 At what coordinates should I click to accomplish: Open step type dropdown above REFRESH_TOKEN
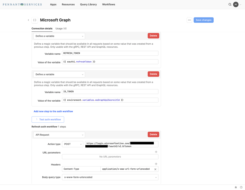click(59, 36)
